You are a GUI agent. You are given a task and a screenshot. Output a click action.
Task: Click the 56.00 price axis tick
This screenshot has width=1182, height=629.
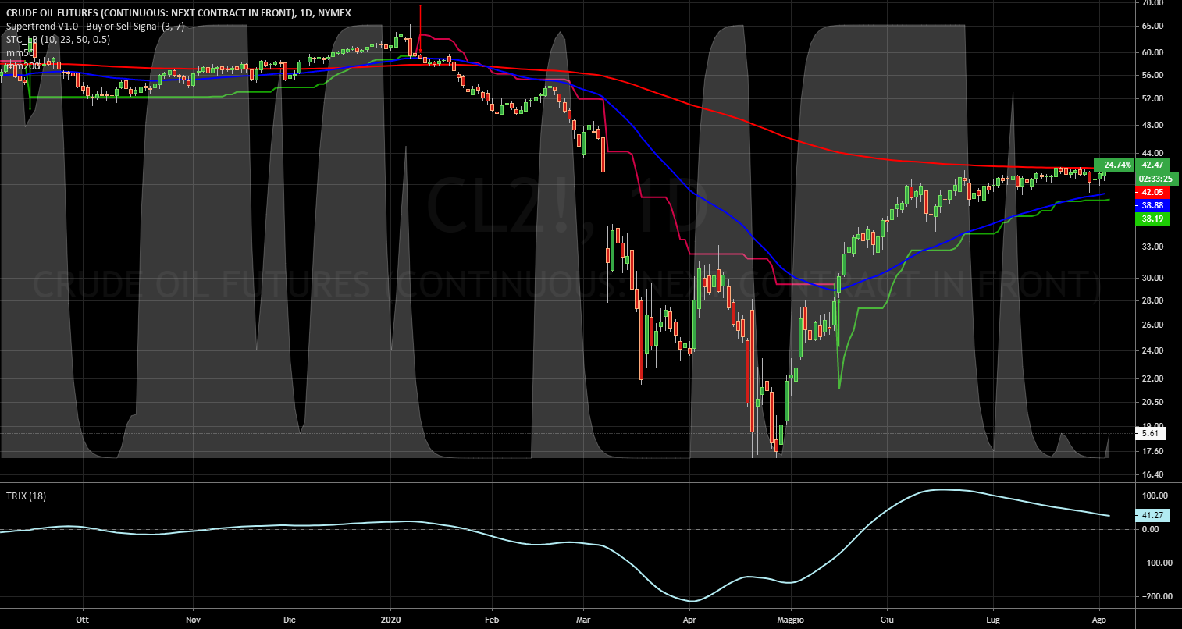point(1153,75)
